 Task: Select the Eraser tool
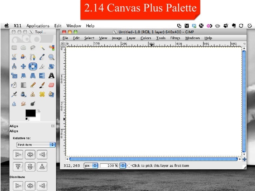tap(51, 85)
